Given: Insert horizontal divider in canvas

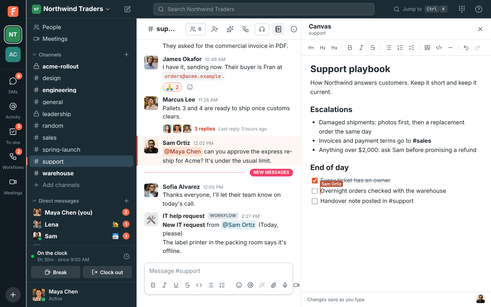Looking at the screenshot, I should tap(450, 48).
